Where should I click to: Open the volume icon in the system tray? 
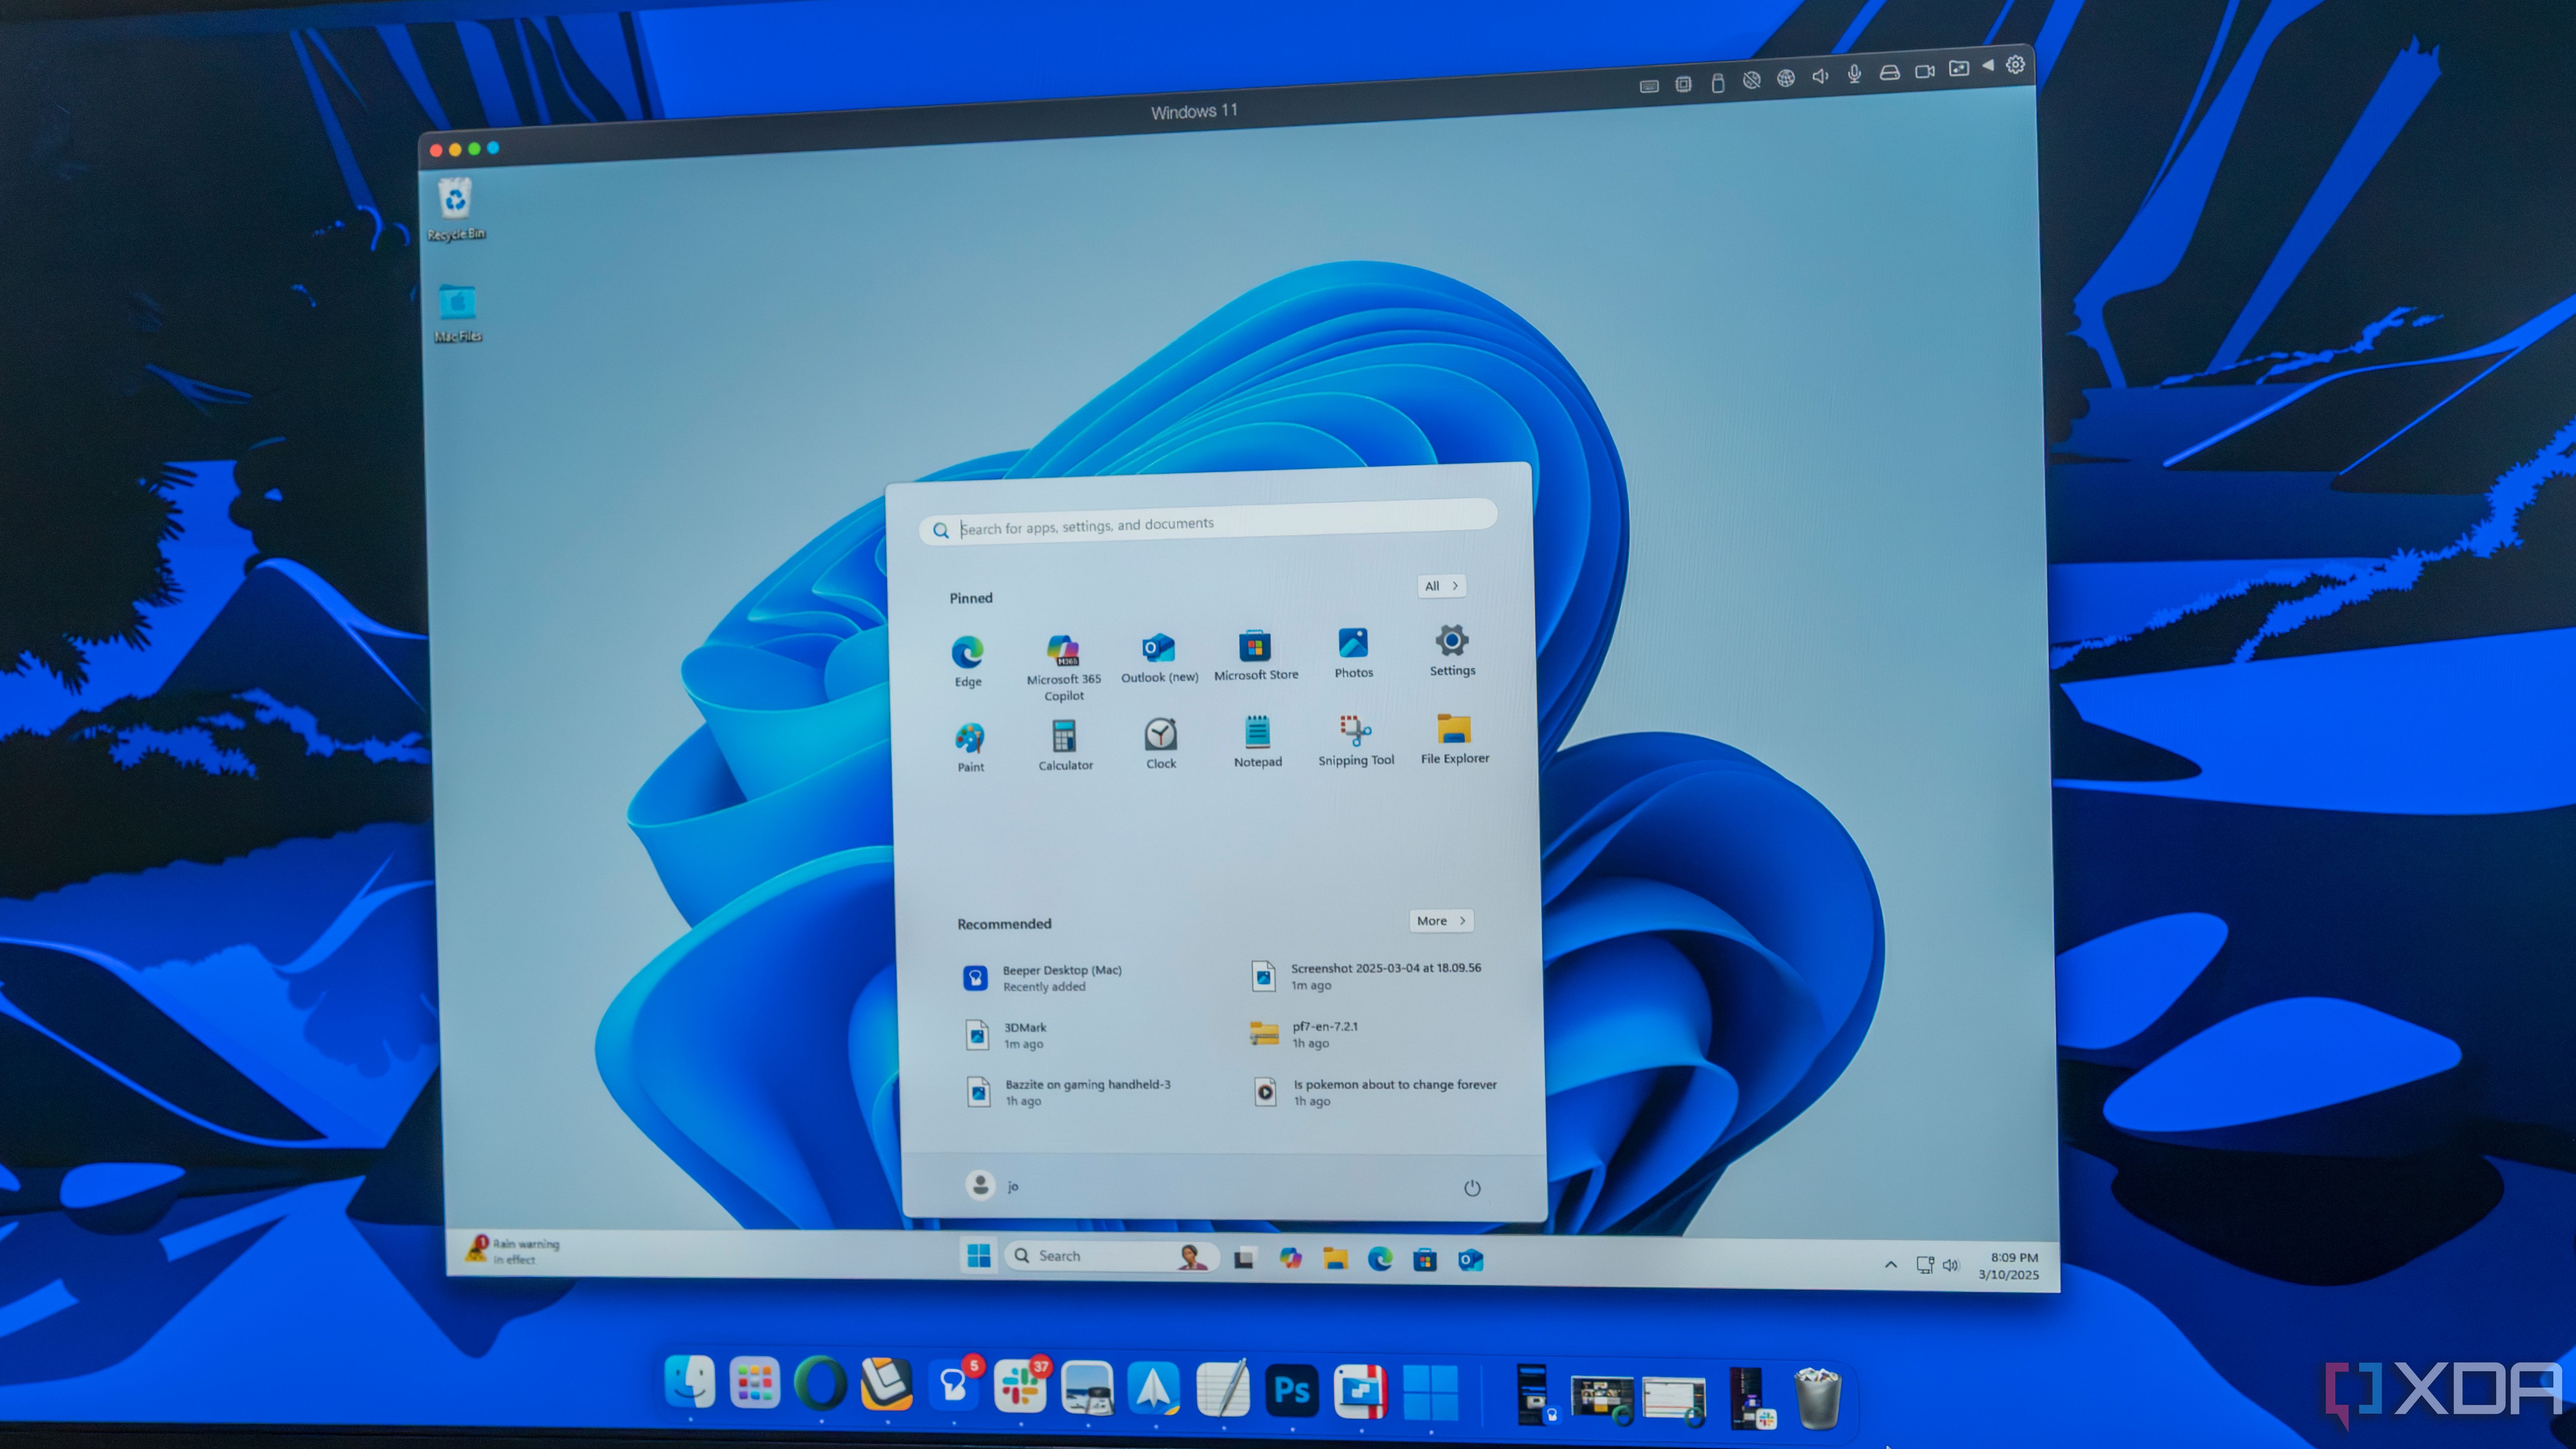coord(1950,1265)
